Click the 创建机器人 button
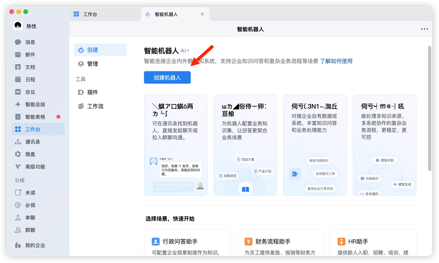The height and width of the screenshot is (263, 439). (167, 77)
